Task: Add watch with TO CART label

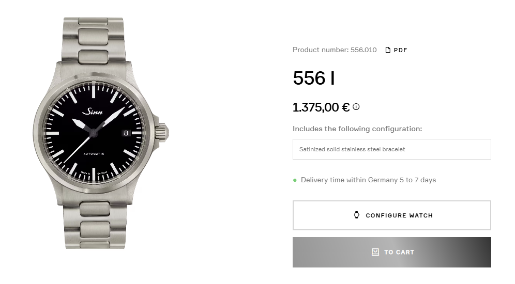Action: pos(399,252)
